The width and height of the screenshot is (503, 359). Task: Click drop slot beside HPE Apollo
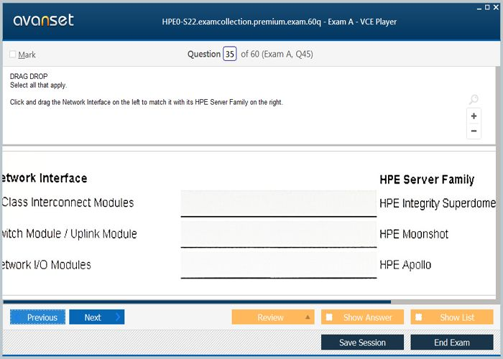(279, 265)
